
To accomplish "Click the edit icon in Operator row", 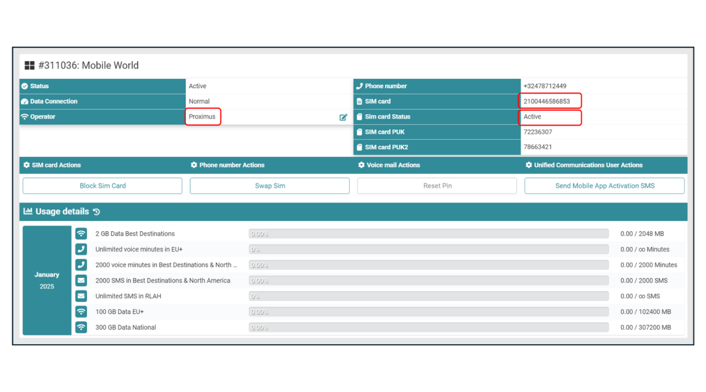I will (343, 117).
